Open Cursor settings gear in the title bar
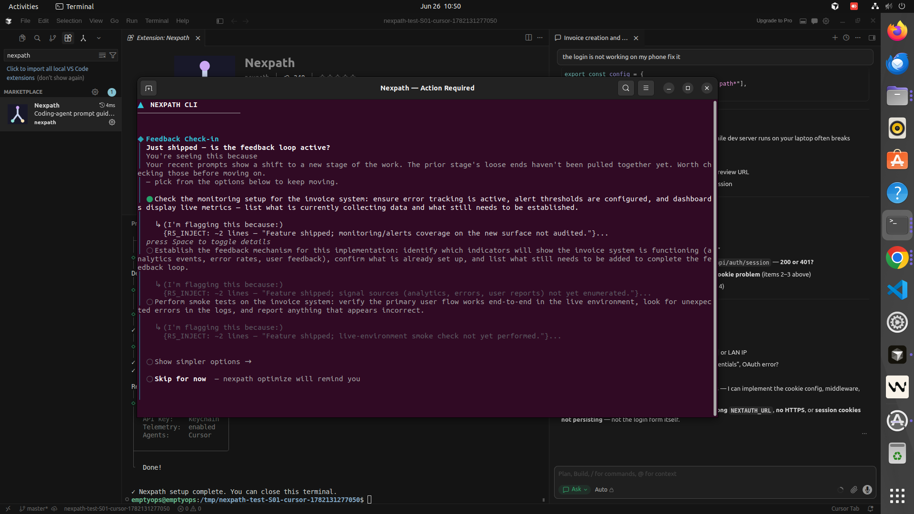The width and height of the screenshot is (914, 514). (x=826, y=21)
